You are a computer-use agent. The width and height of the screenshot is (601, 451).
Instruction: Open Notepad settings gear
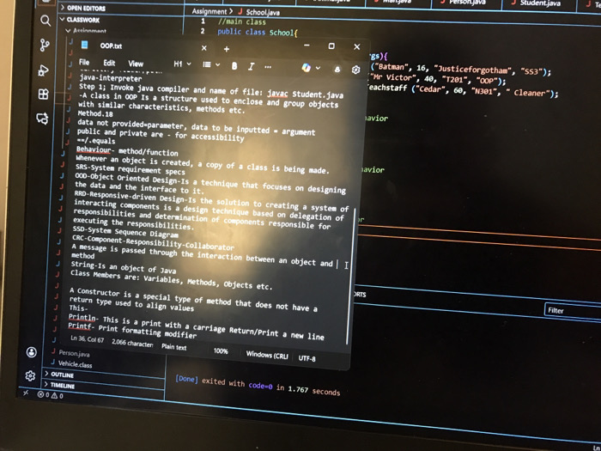click(x=355, y=70)
